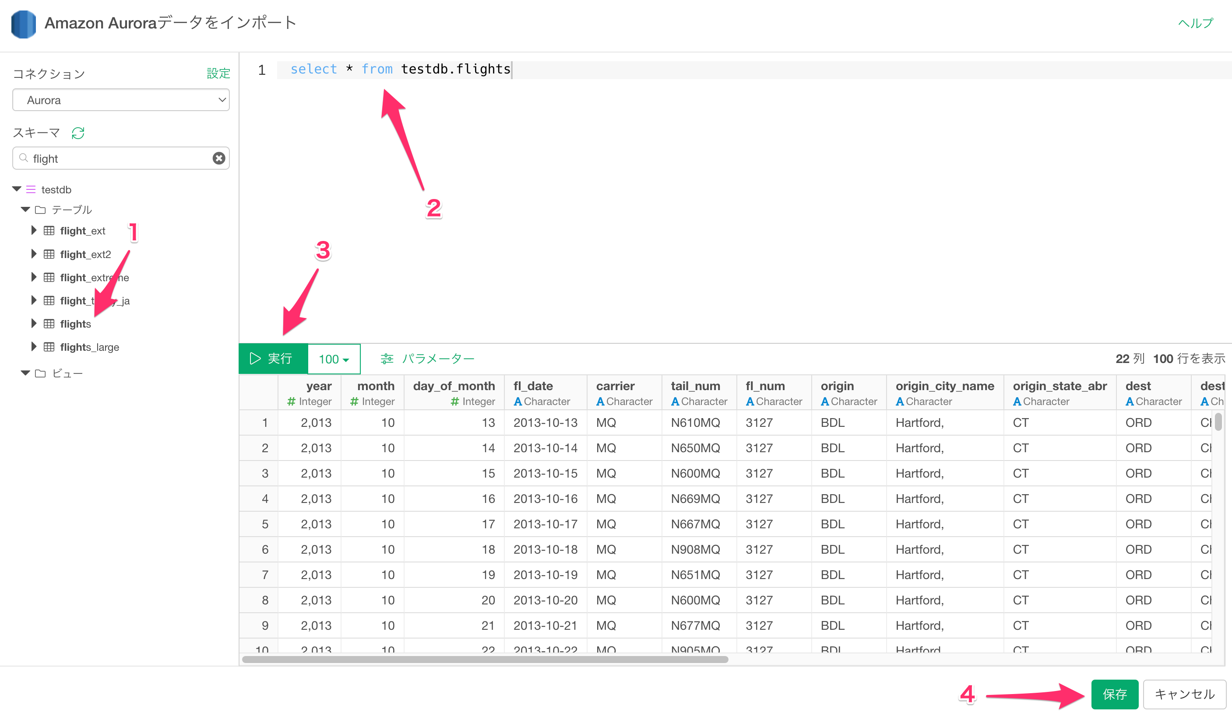Click the horizontal scrollbar of results
Viewport: 1232px width, 719px height.
[485, 660]
